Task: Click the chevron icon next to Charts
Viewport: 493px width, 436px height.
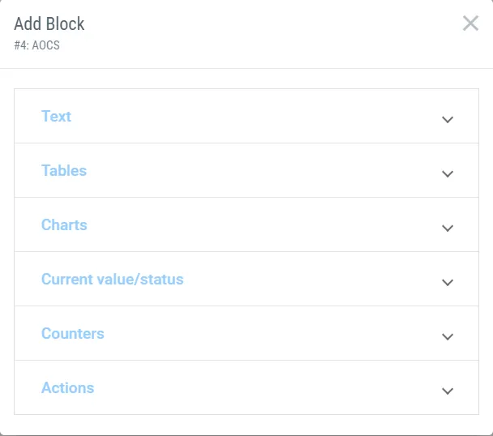Action: [447, 228]
